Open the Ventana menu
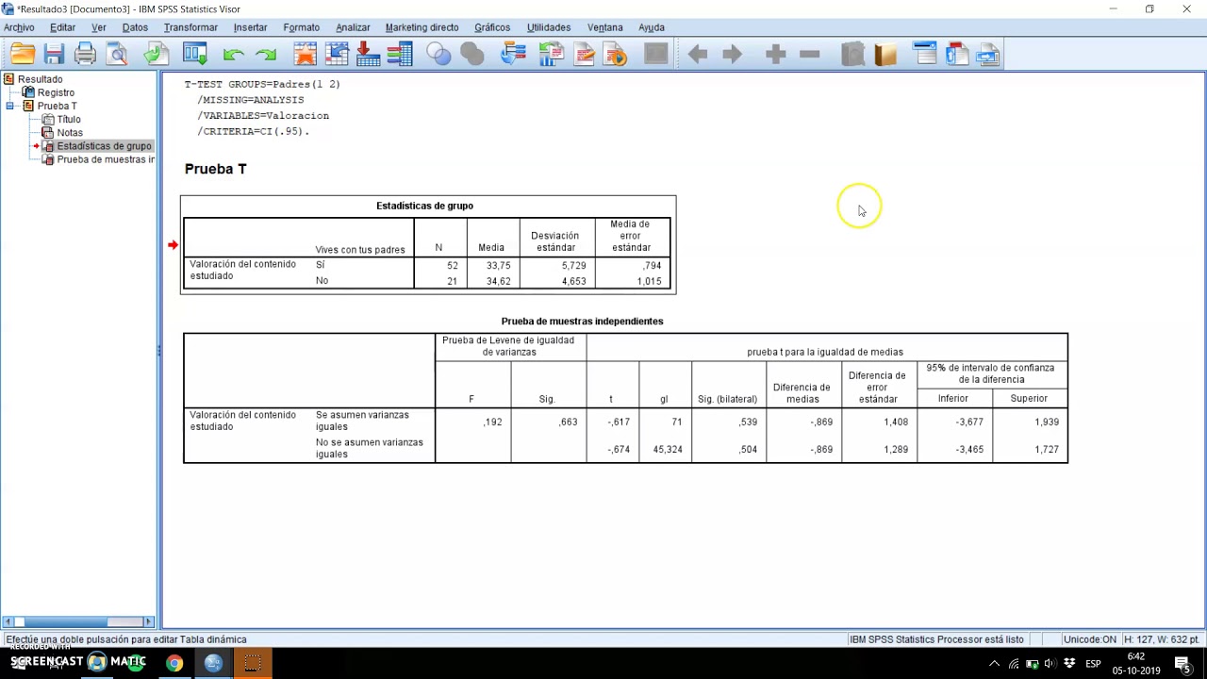The height and width of the screenshot is (679, 1207). [x=604, y=27]
